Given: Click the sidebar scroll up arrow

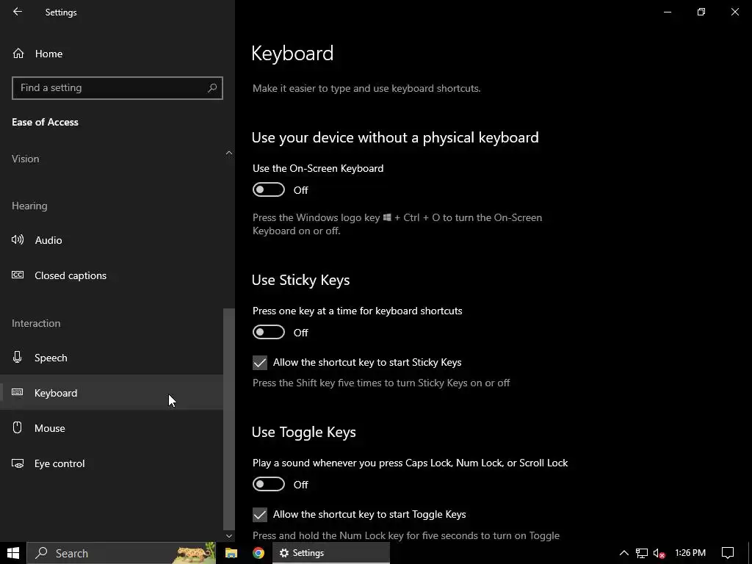Looking at the screenshot, I should tap(229, 153).
